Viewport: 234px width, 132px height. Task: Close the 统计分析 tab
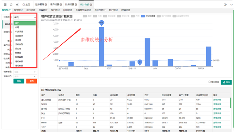click(91, 4)
